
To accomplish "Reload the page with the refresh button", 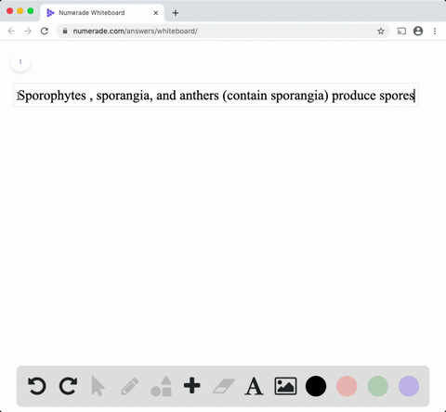I will (x=45, y=31).
